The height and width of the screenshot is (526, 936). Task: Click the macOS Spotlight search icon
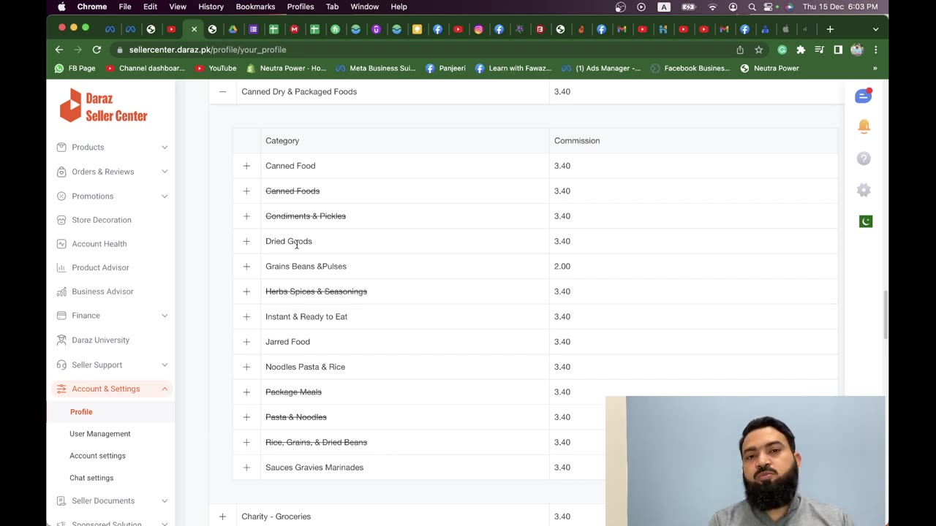click(x=752, y=7)
